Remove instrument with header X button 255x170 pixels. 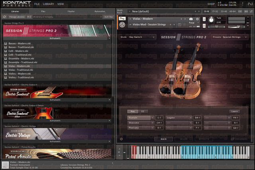(x=248, y=17)
